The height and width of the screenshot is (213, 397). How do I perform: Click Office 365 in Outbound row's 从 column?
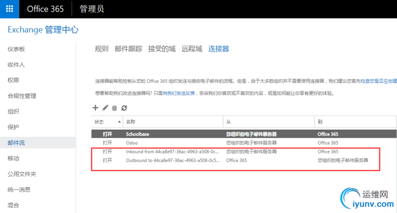pyautogui.click(x=236, y=160)
